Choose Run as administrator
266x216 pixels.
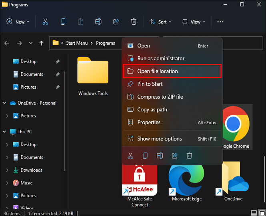pyautogui.click(x=161, y=58)
